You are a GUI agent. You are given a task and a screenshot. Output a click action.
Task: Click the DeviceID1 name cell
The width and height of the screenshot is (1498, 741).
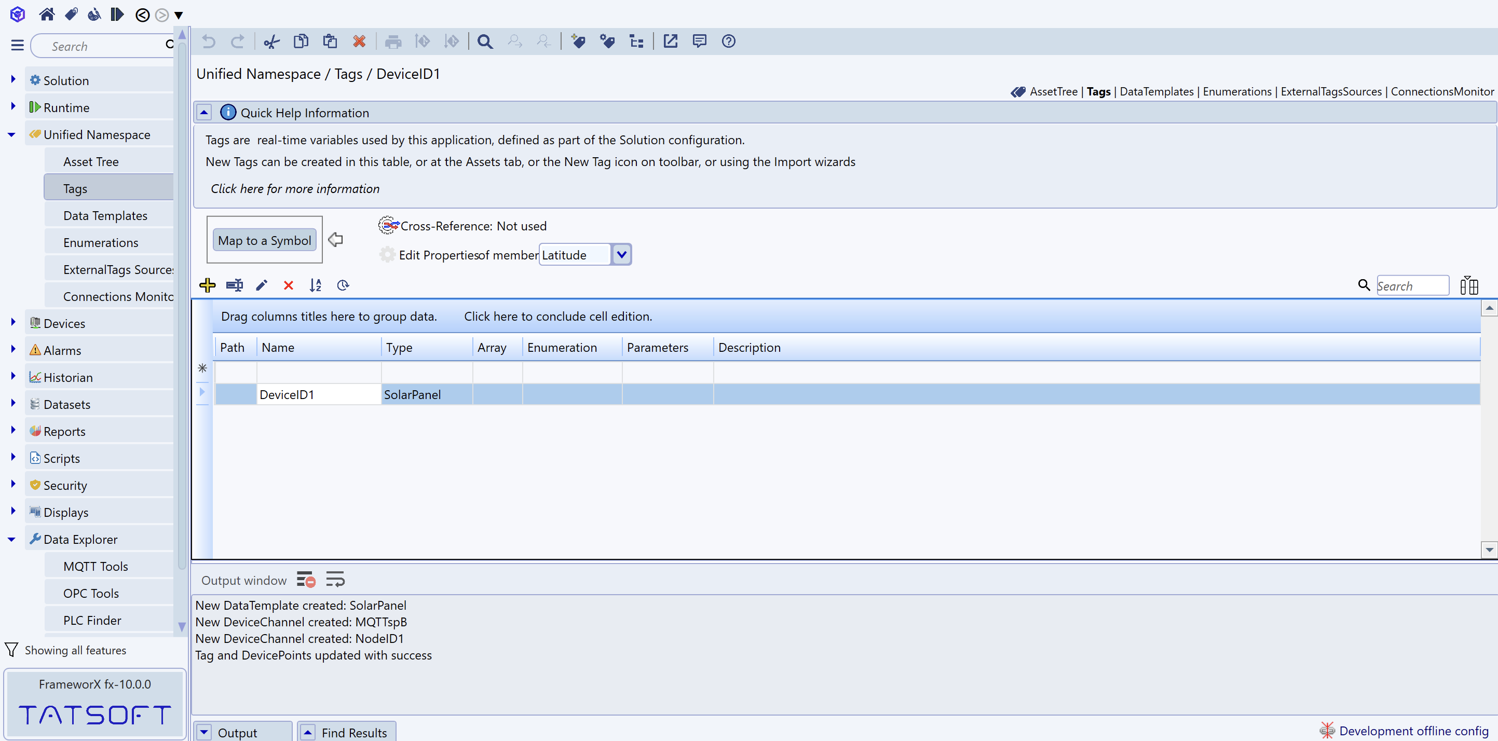319,394
